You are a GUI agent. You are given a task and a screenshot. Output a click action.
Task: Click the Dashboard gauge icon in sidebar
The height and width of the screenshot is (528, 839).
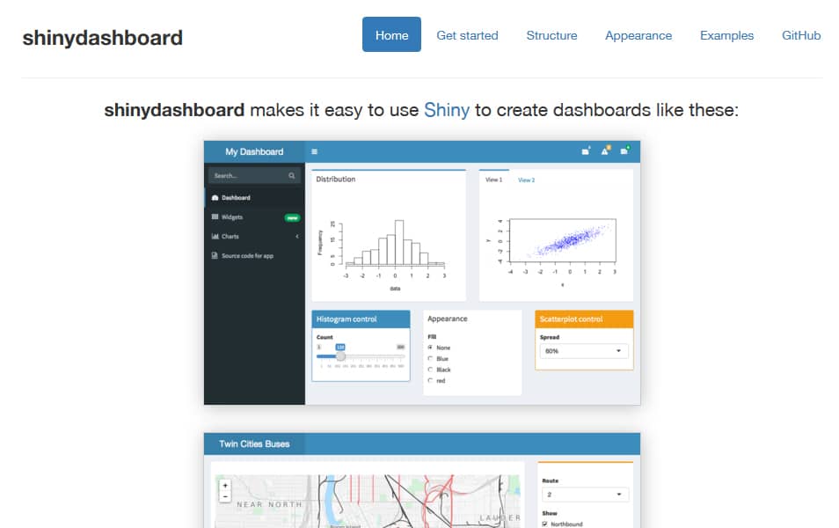point(215,198)
